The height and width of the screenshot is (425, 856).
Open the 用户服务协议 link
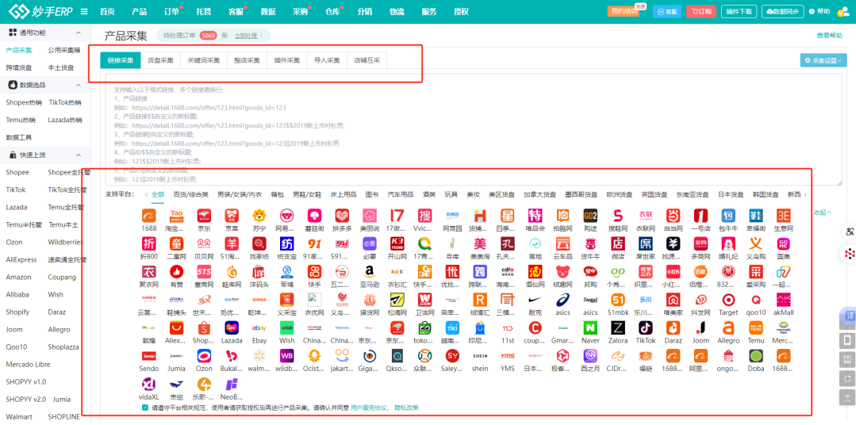tap(369, 408)
